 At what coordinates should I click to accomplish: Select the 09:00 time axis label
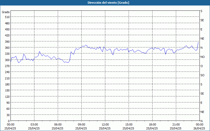81,124
